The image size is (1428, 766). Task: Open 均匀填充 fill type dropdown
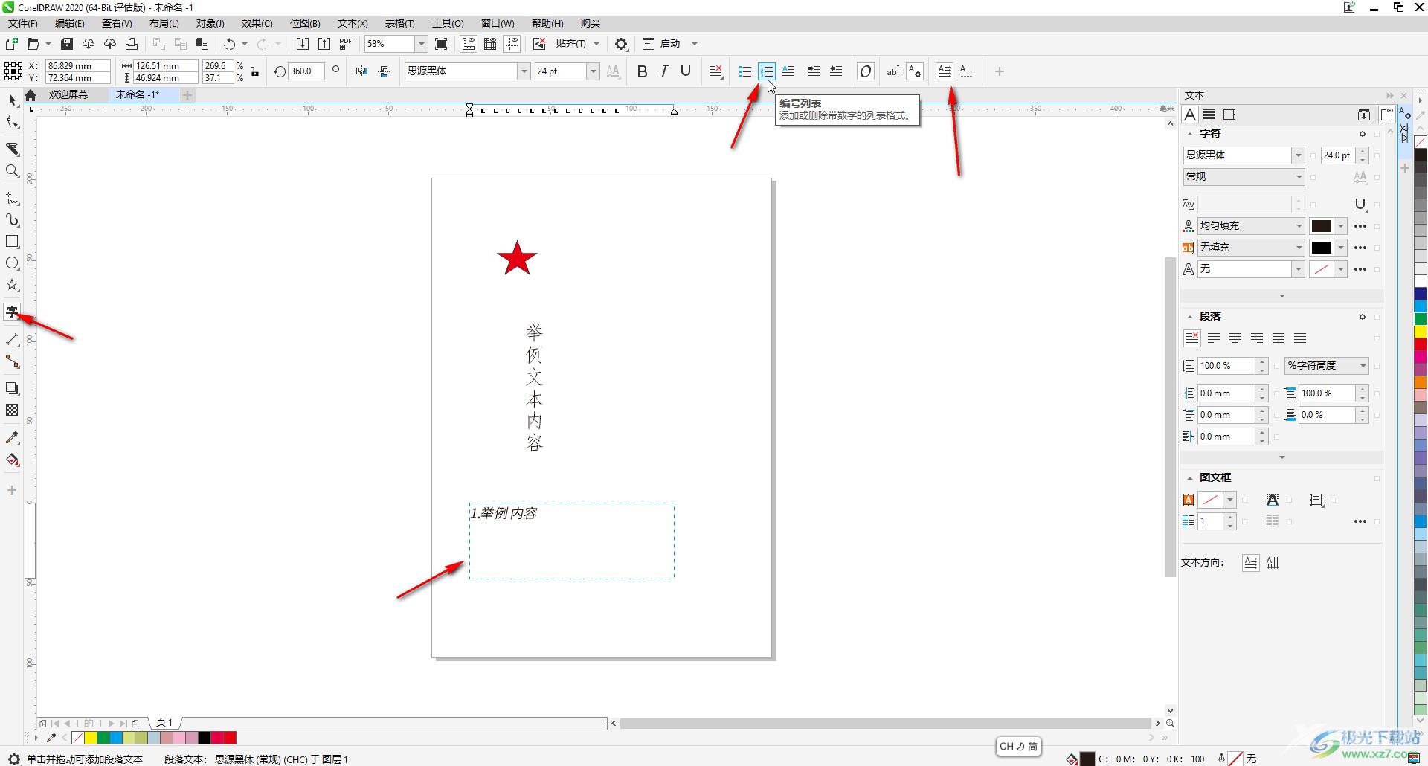click(1299, 226)
